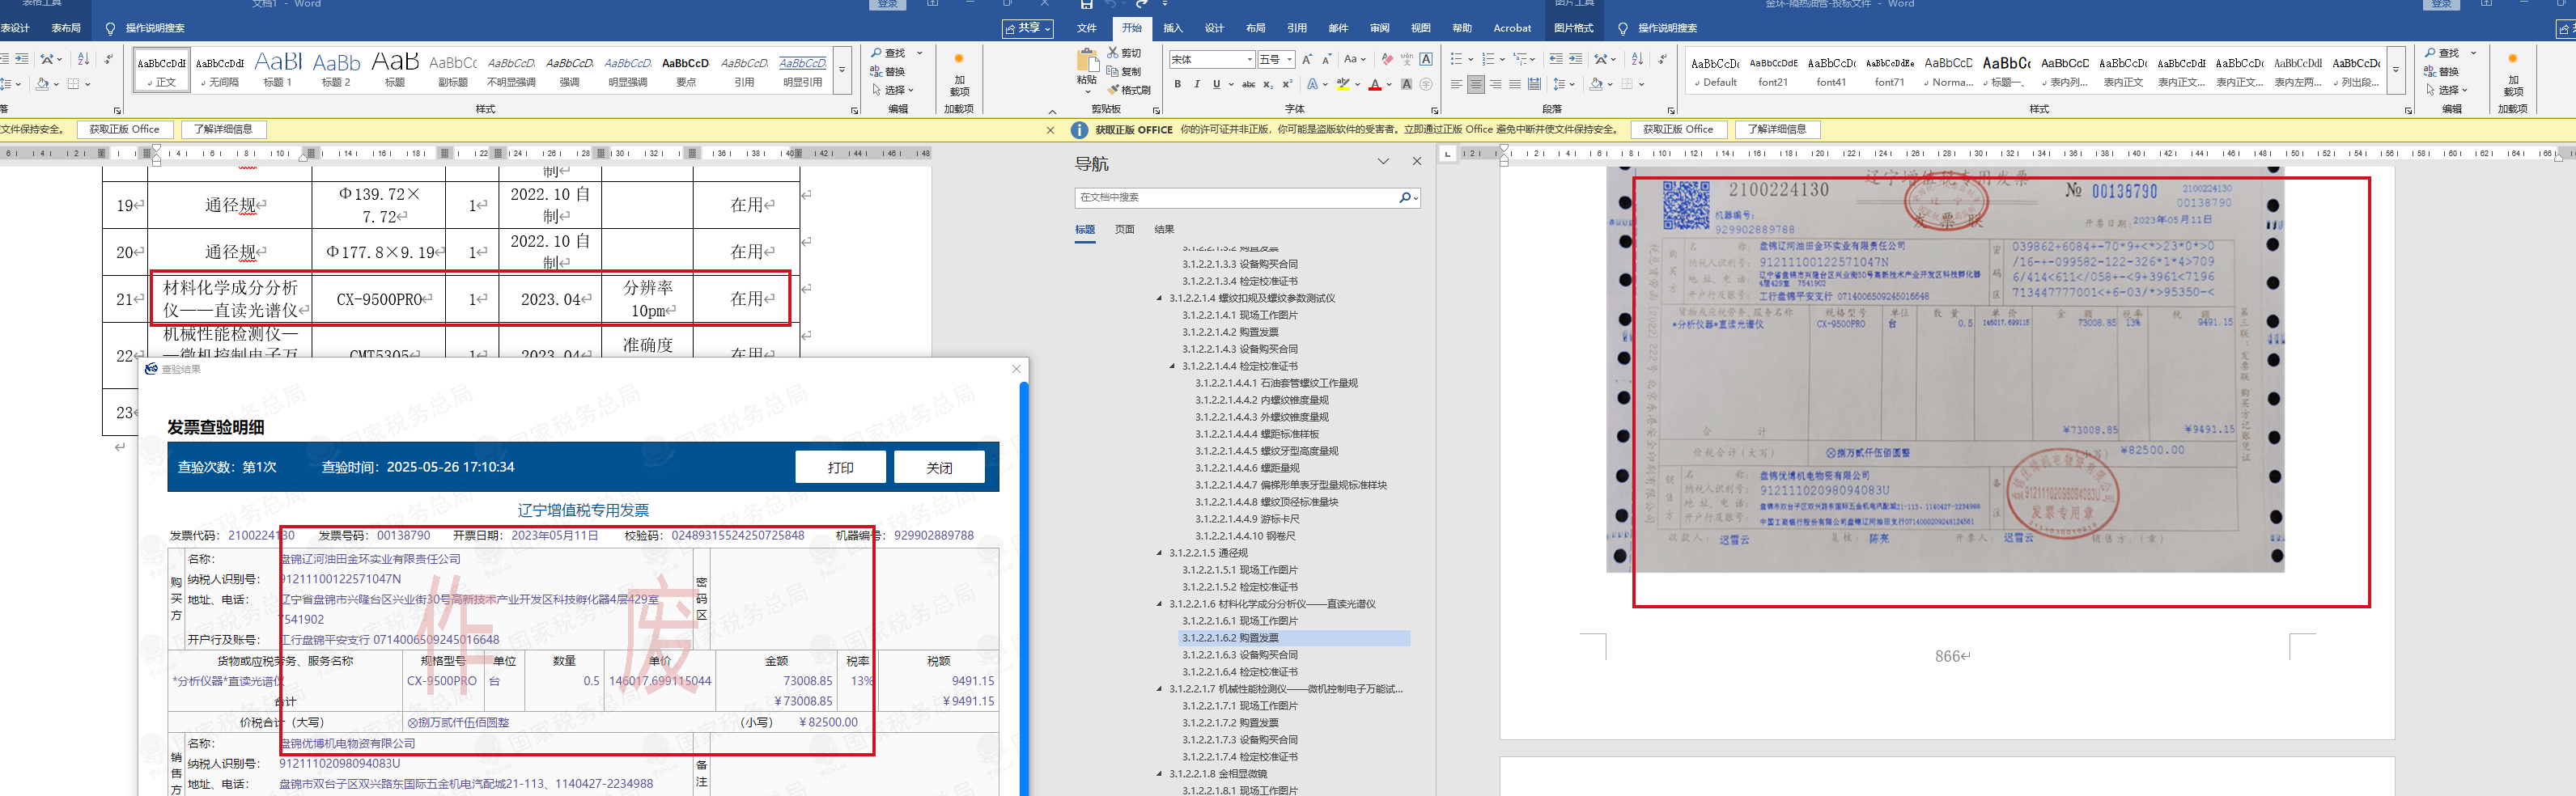
Task: Switch to the 插入 ribbon tab
Action: 1173,28
